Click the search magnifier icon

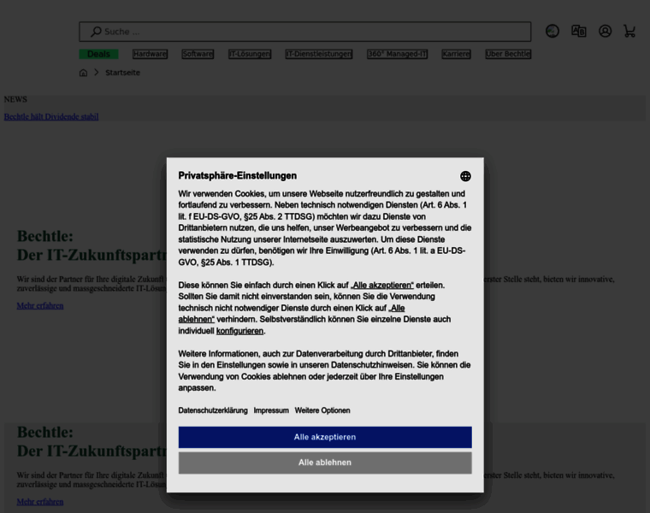(96, 32)
